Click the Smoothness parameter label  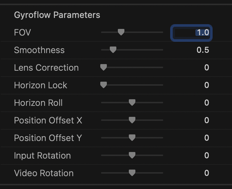pyautogui.click(x=40, y=50)
